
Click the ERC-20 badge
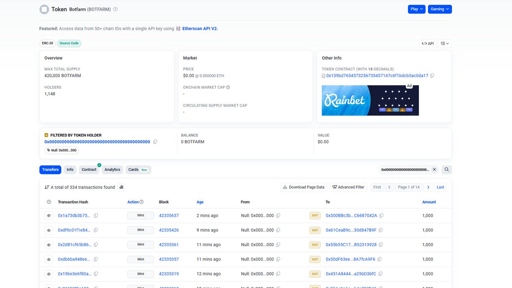click(x=47, y=43)
